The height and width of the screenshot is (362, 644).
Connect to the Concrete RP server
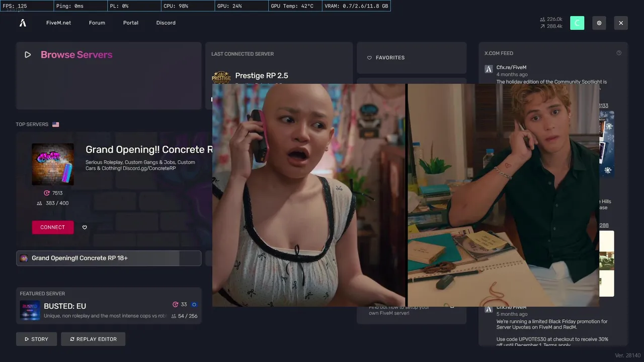tap(52, 227)
